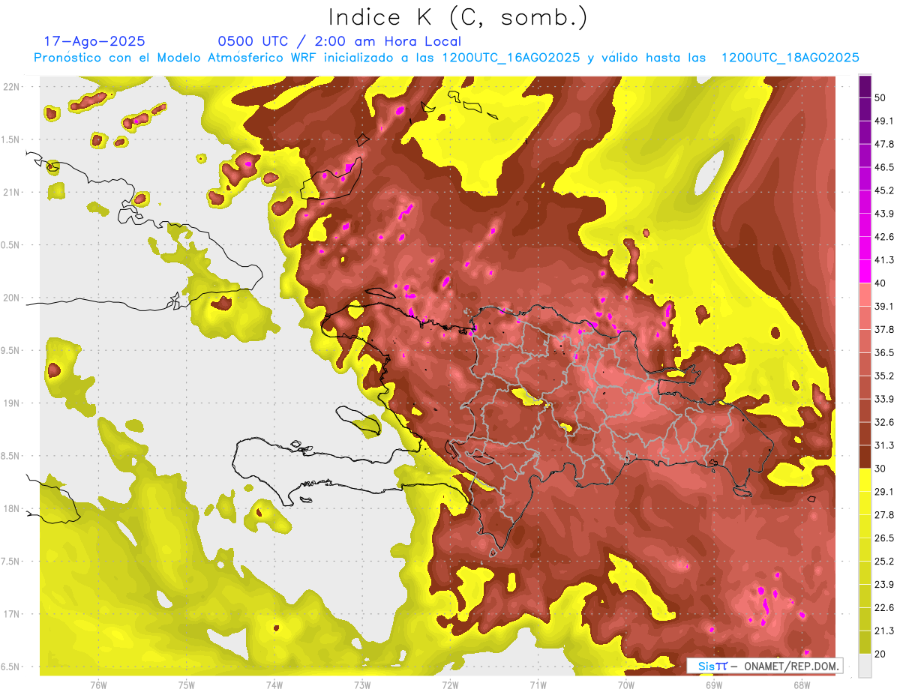Pick the bright yellow swatch between 29.1 and 30

click(865, 480)
